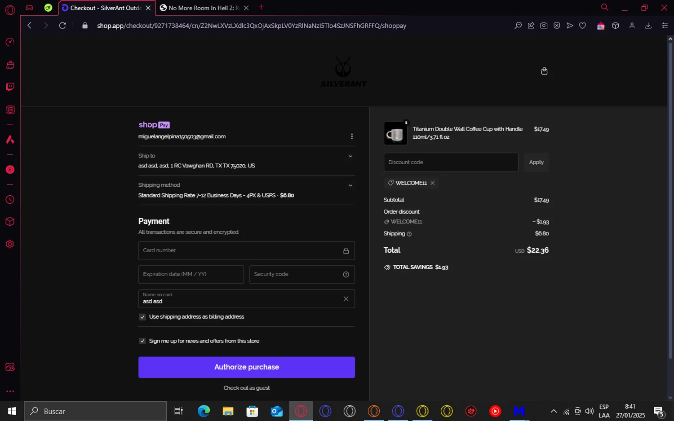This screenshot has width=674, height=421.
Task: View site security lock information
Action: point(85,26)
